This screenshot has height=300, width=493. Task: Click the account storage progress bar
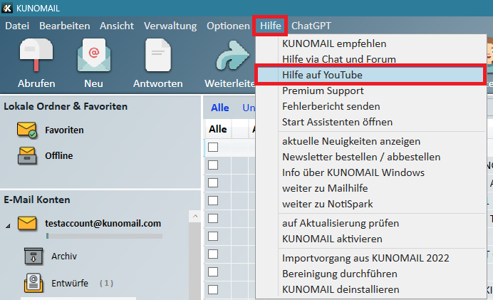pos(104,236)
